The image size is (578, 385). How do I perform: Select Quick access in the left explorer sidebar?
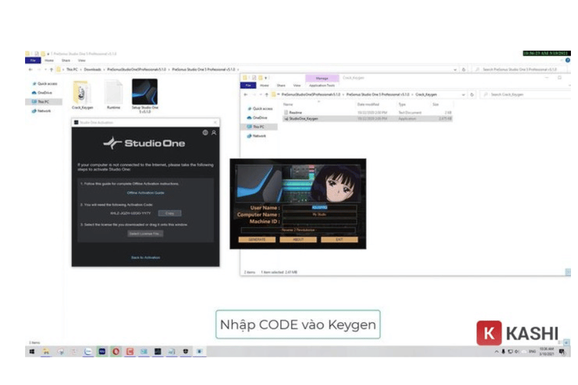47,83
